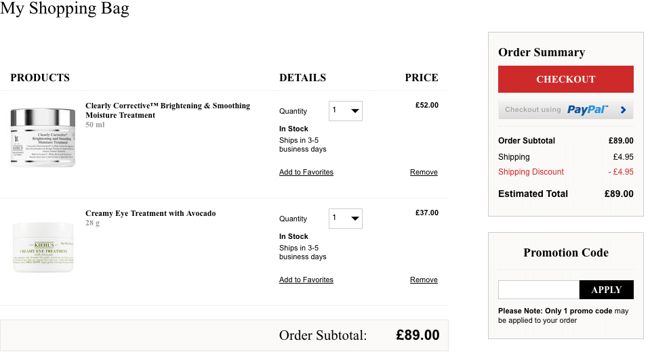Click the promotion code input field
The width and height of the screenshot is (650, 354).
(538, 290)
